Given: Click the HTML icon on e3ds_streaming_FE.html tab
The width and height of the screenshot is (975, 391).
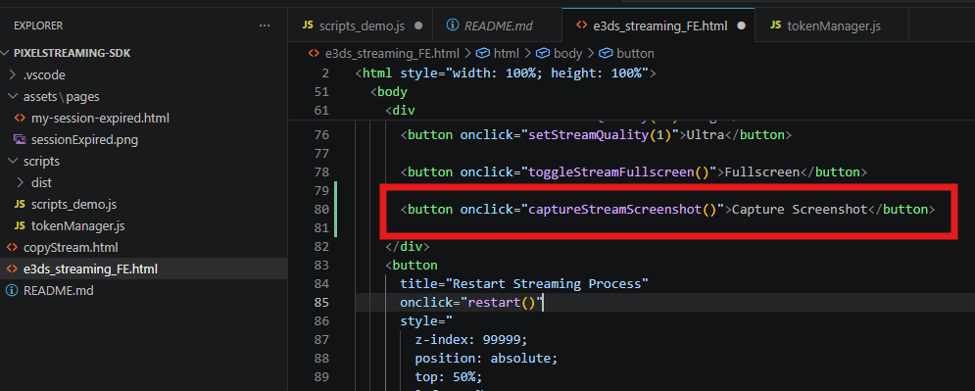Looking at the screenshot, I should 581,25.
